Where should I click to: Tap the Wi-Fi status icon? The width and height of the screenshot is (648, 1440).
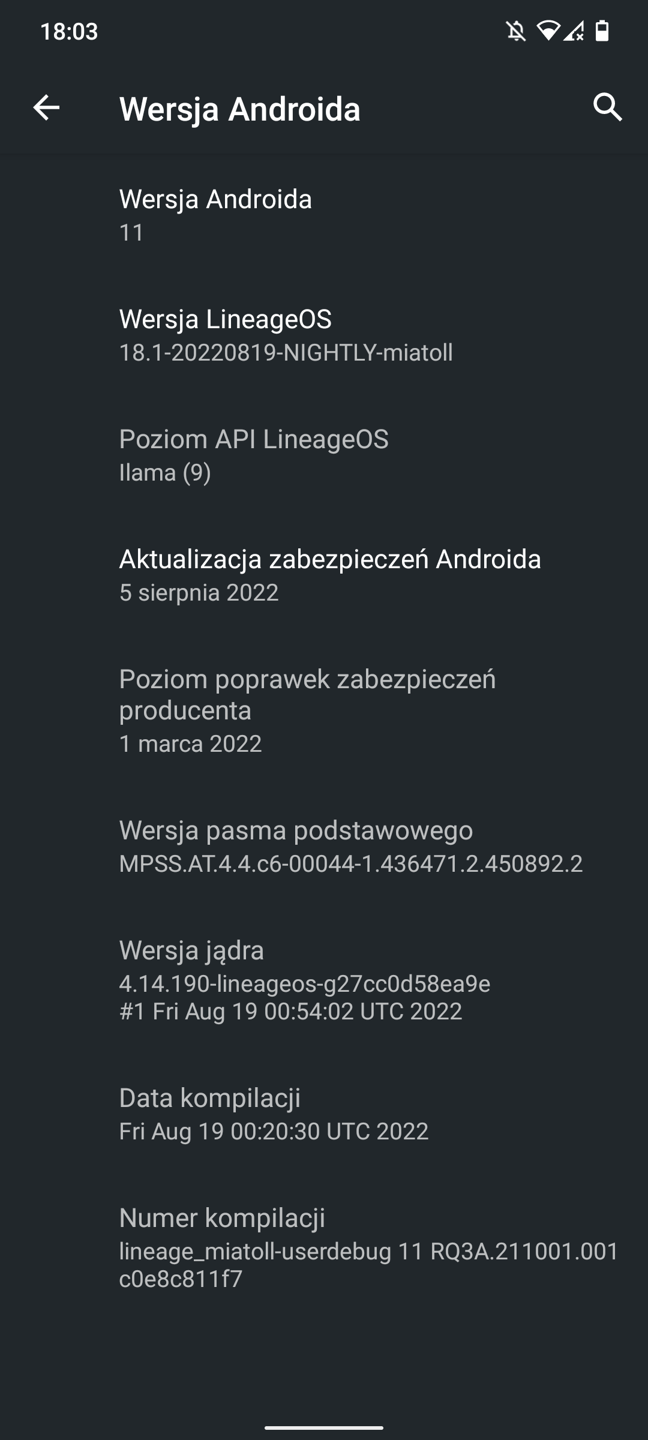(x=547, y=30)
